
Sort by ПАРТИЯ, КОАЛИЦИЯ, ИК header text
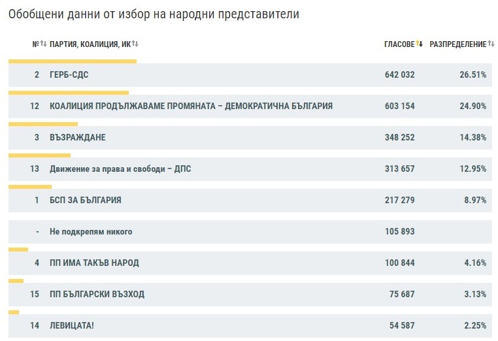[90, 44]
